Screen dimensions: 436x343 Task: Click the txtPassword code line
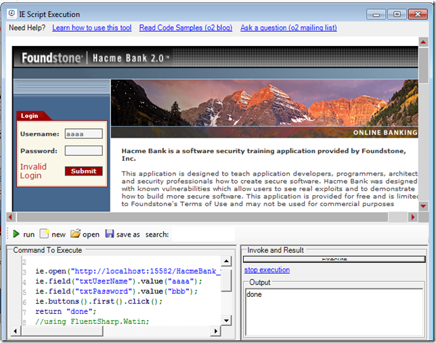pyautogui.click(x=116, y=291)
